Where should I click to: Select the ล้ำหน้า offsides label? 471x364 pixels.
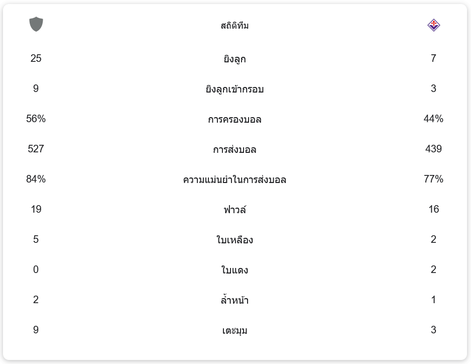pyautogui.click(x=234, y=301)
